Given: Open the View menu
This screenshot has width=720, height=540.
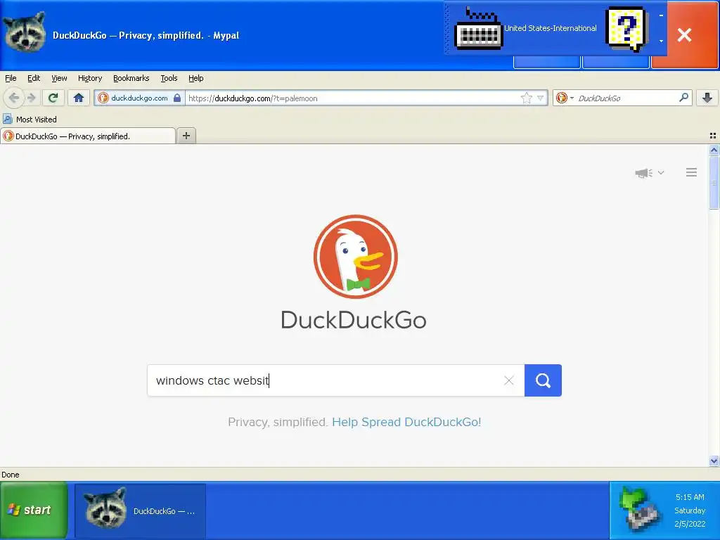Looking at the screenshot, I should coord(59,78).
